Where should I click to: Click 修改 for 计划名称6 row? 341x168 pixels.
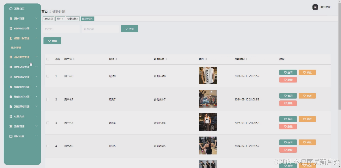pos(307,119)
